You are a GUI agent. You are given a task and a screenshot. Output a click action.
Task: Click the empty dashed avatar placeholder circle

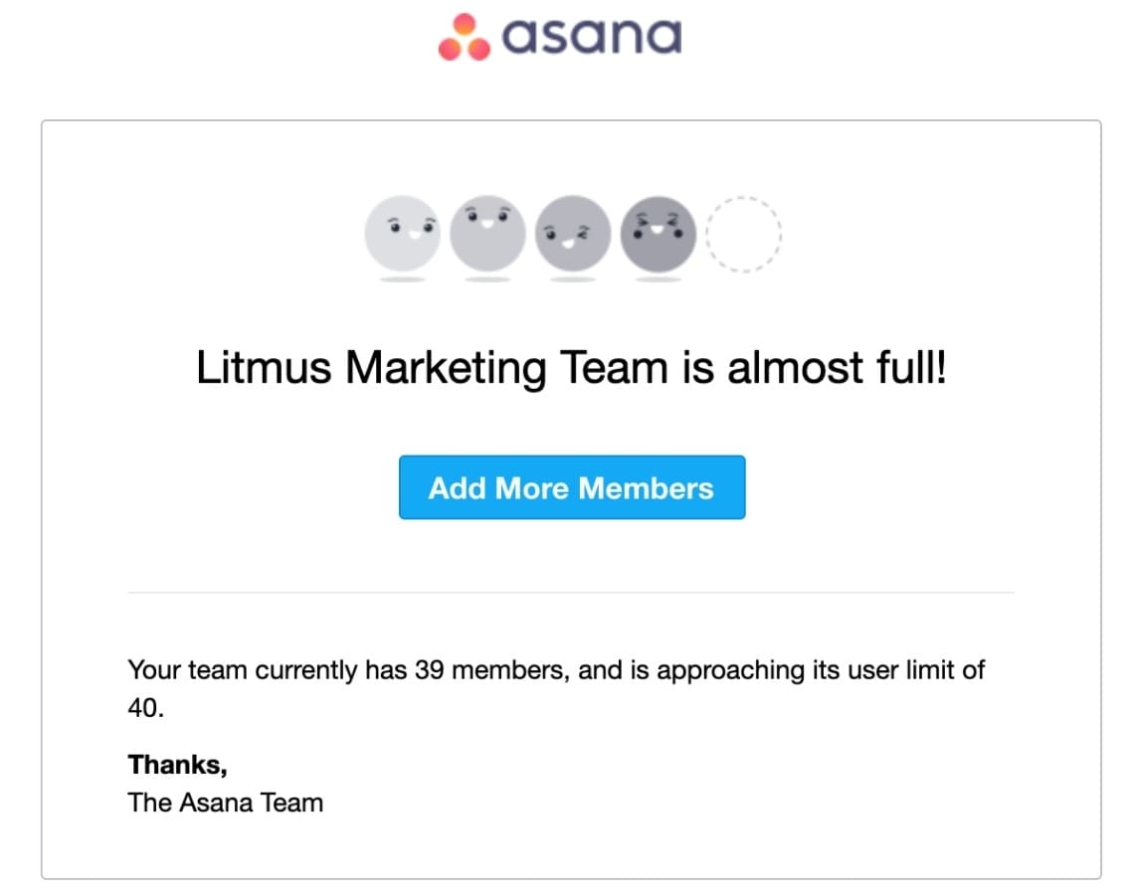[x=744, y=233]
